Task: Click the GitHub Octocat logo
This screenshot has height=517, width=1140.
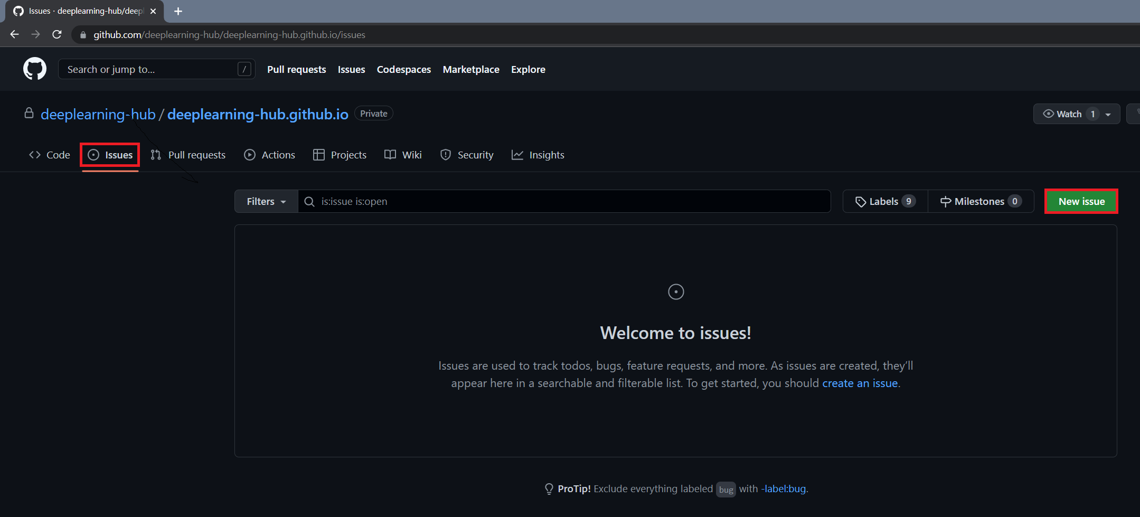Action: coord(35,69)
